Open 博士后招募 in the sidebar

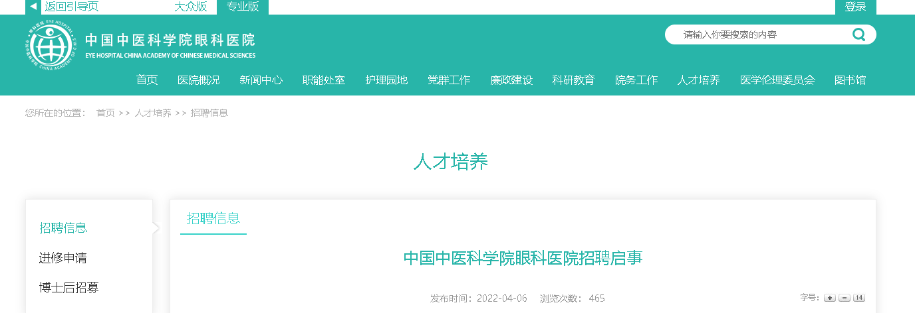click(x=69, y=288)
